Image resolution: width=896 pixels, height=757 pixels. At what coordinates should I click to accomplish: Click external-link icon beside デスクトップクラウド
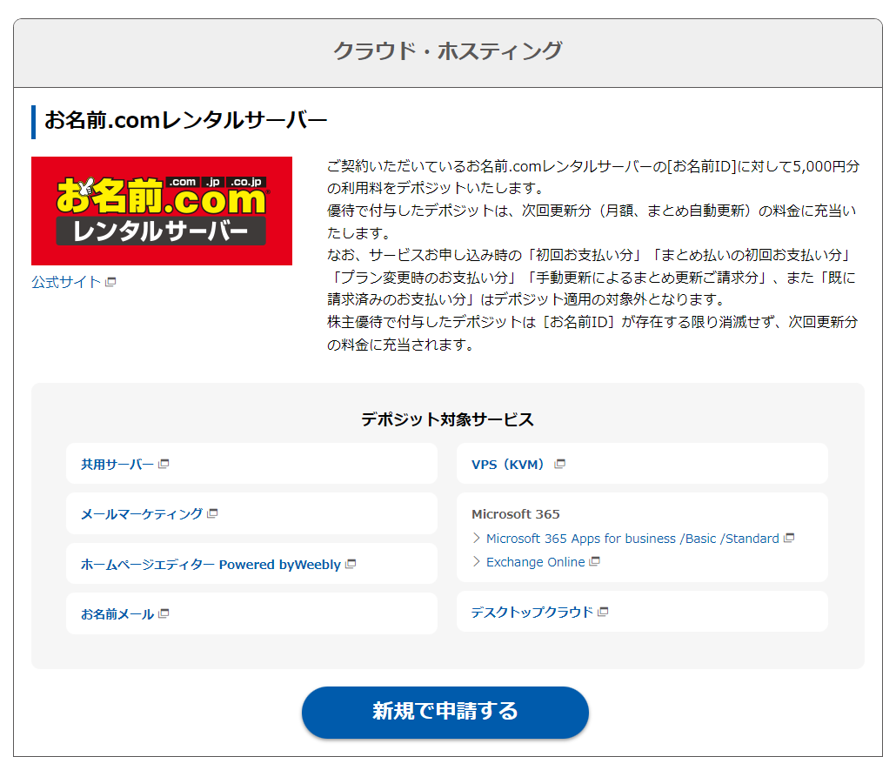603,612
